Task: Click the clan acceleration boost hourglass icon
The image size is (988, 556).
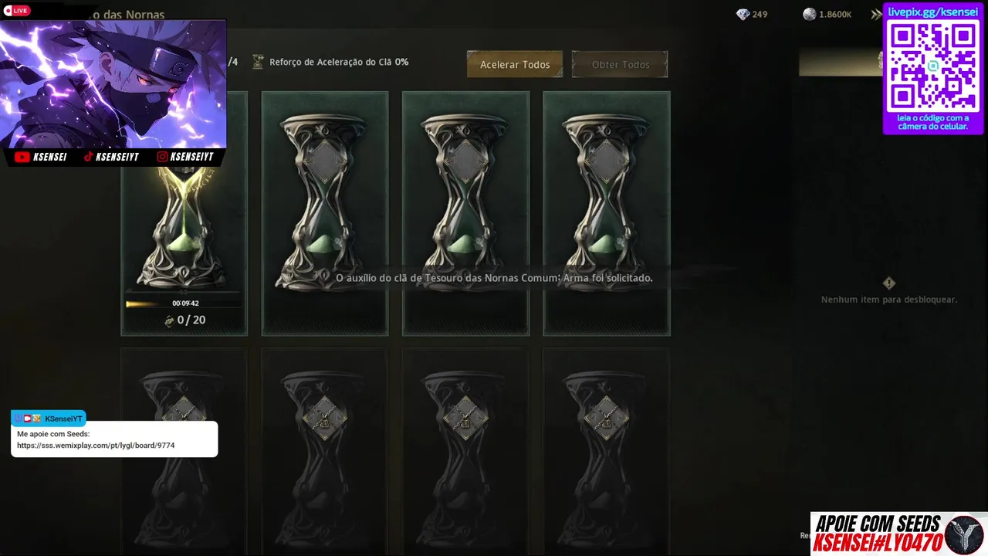Action: (x=259, y=62)
